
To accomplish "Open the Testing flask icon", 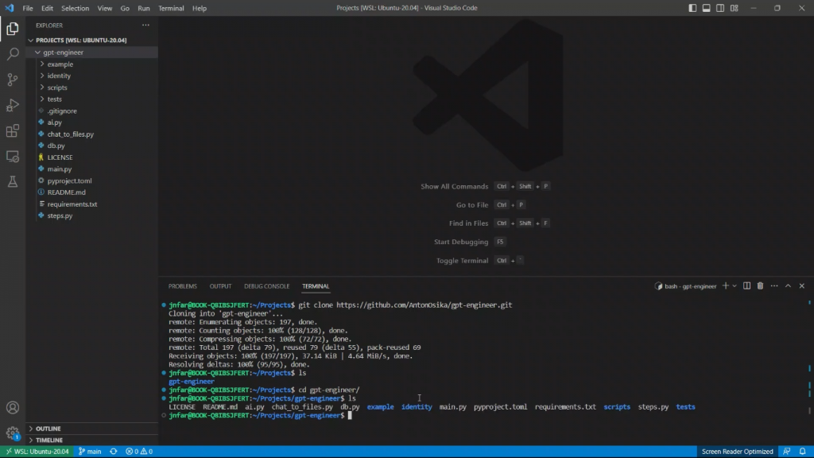I will (x=13, y=181).
